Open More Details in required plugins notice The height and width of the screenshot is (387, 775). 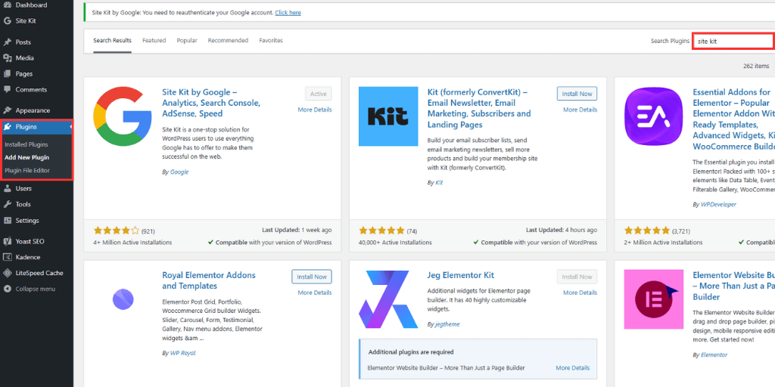pyautogui.click(x=573, y=368)
